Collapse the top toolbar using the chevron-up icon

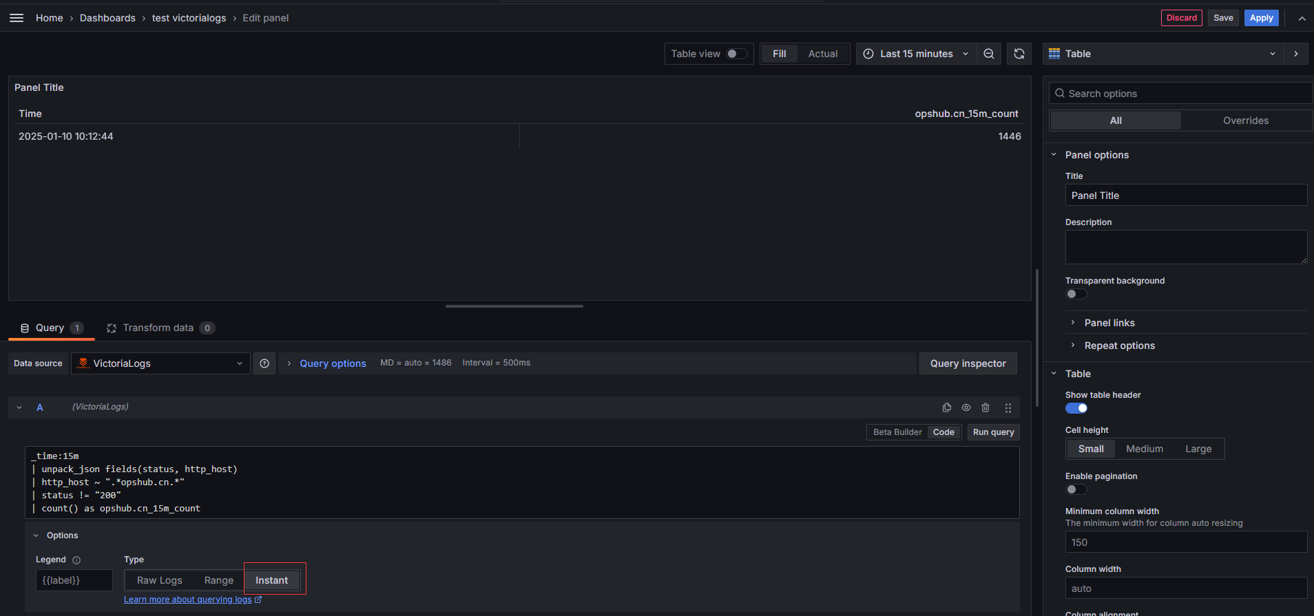pyautogui.click(x=1302, y=19)
